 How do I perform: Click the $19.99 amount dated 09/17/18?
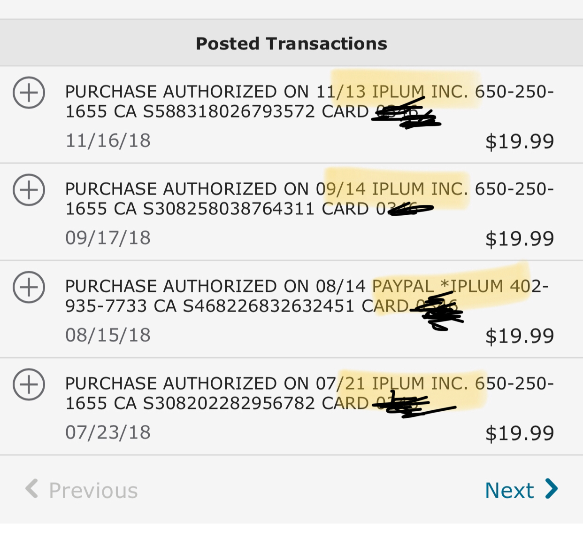(520, 239)
